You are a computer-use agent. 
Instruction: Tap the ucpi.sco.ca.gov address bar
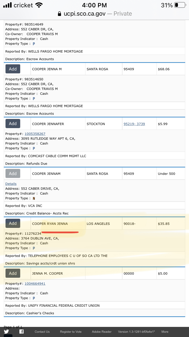click(94, 14)
